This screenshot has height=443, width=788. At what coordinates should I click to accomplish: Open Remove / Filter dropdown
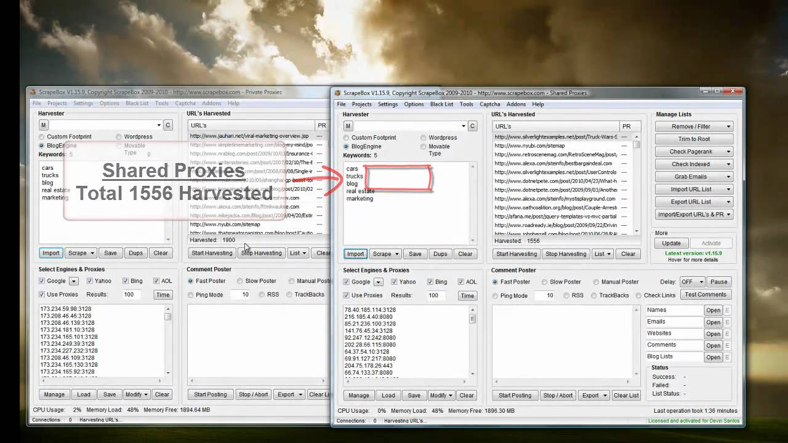tap(694, 126)
